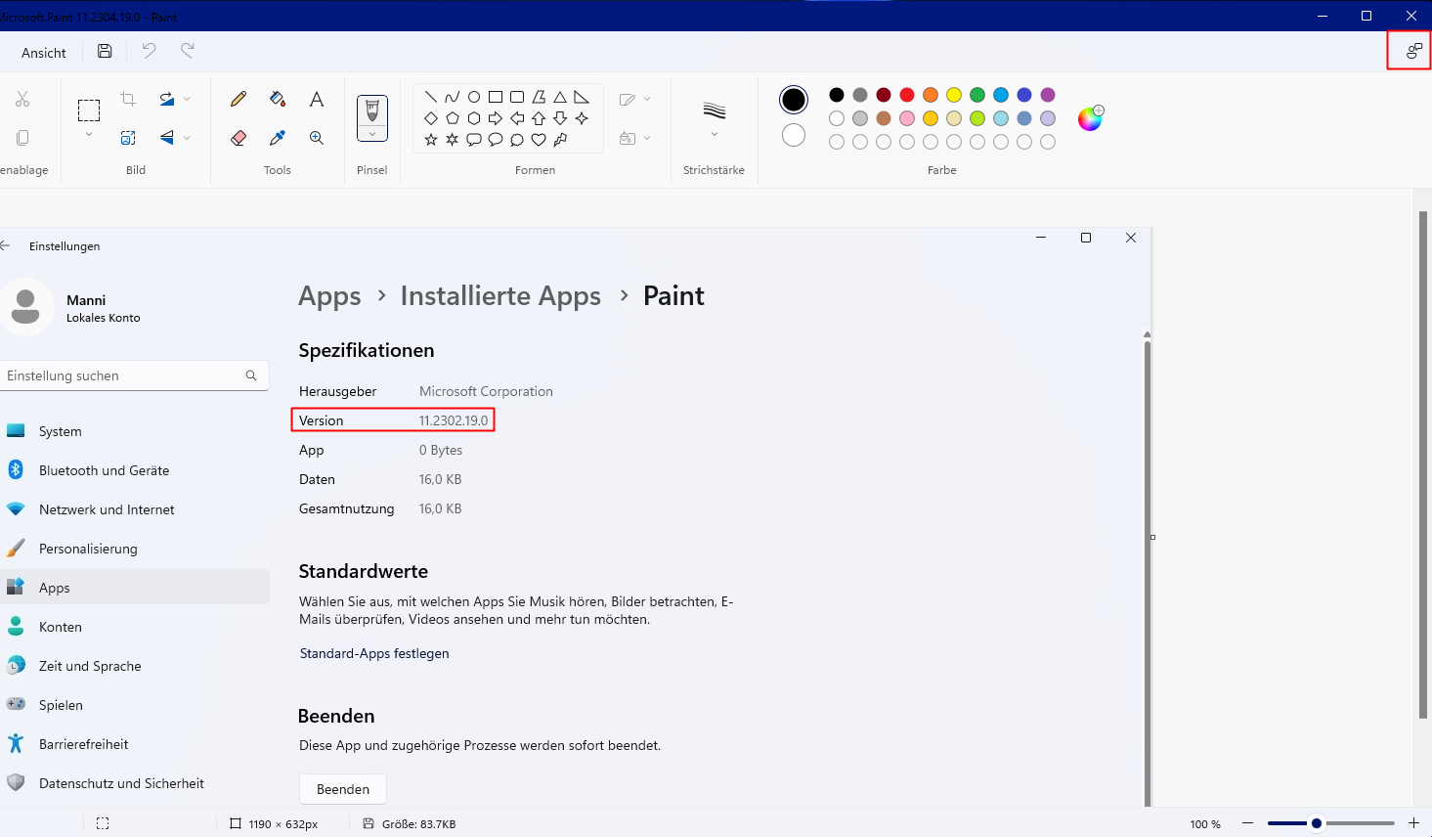Choose the gray color swatch in top row
The image size is (1432, 837).
click(x=860, y=95)
